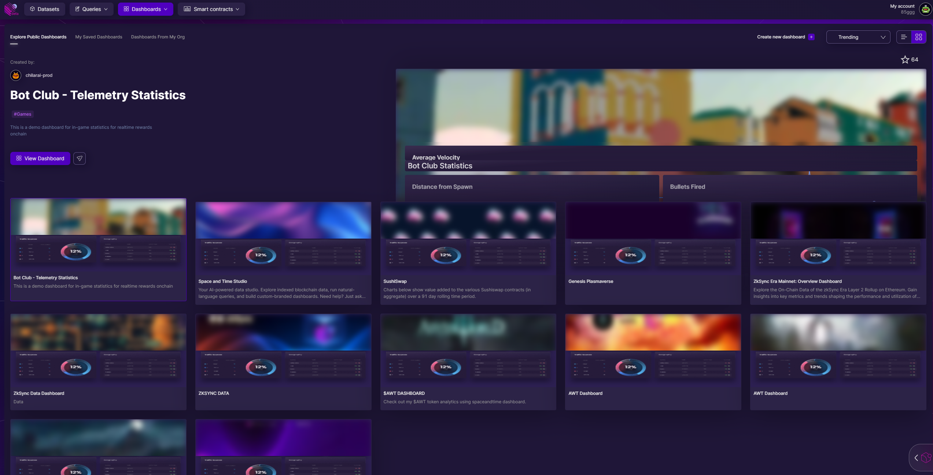Open the SushiSwap dashboard card
This screenshot has width=933, height=475.
468,253
